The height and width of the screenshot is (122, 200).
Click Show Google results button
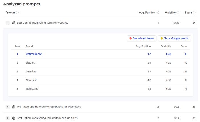(175, 38)
